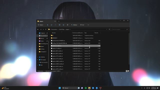This screenshot has height=90, width=160.
Task: Show hidden system tray icons
Action: click(142, 88)
